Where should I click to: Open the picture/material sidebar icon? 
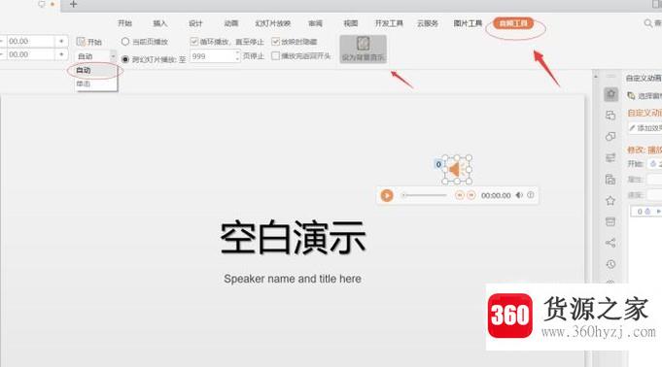click(610, 180)
